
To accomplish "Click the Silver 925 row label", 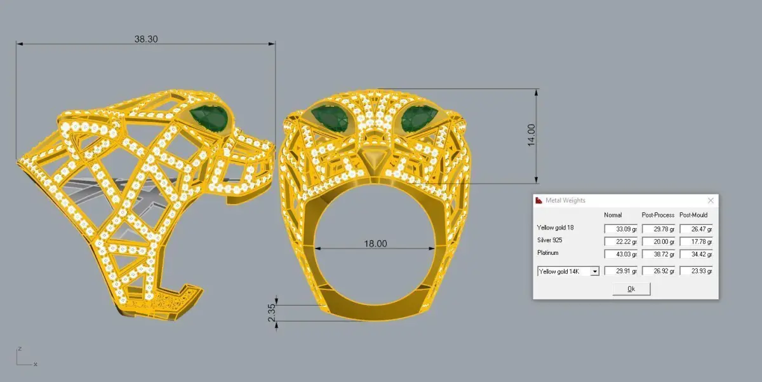I will point(550,240).
